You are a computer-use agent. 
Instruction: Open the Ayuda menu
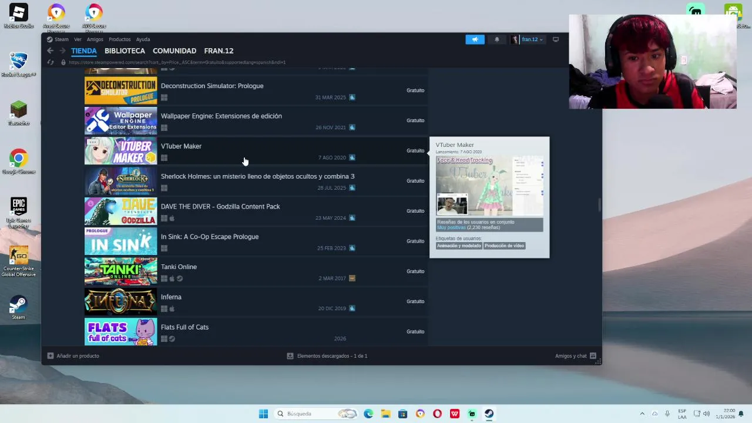click(x=143, y=39)
